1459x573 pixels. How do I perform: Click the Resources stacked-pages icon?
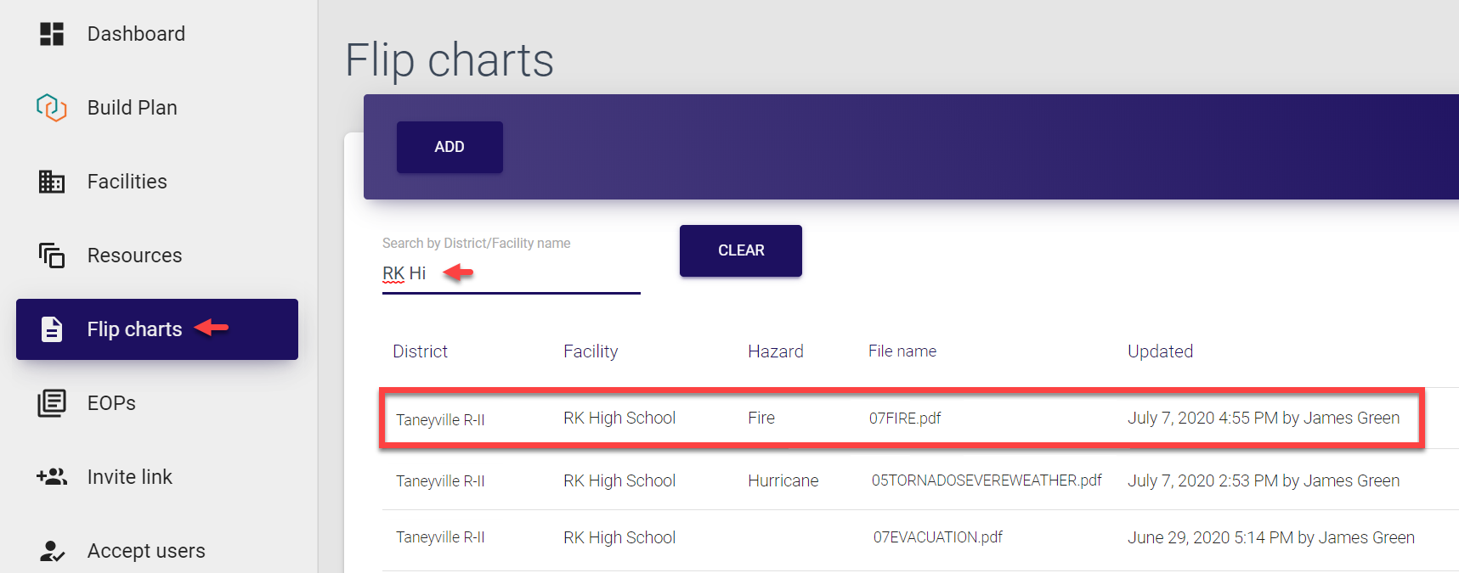point(52,256)
